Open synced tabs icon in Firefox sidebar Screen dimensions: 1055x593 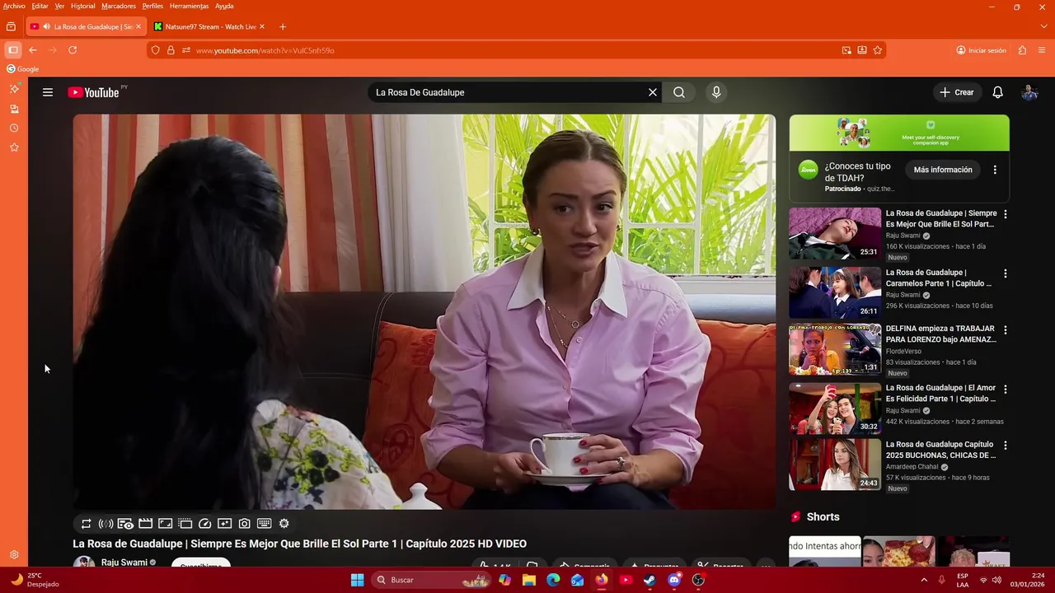(14, 109)
